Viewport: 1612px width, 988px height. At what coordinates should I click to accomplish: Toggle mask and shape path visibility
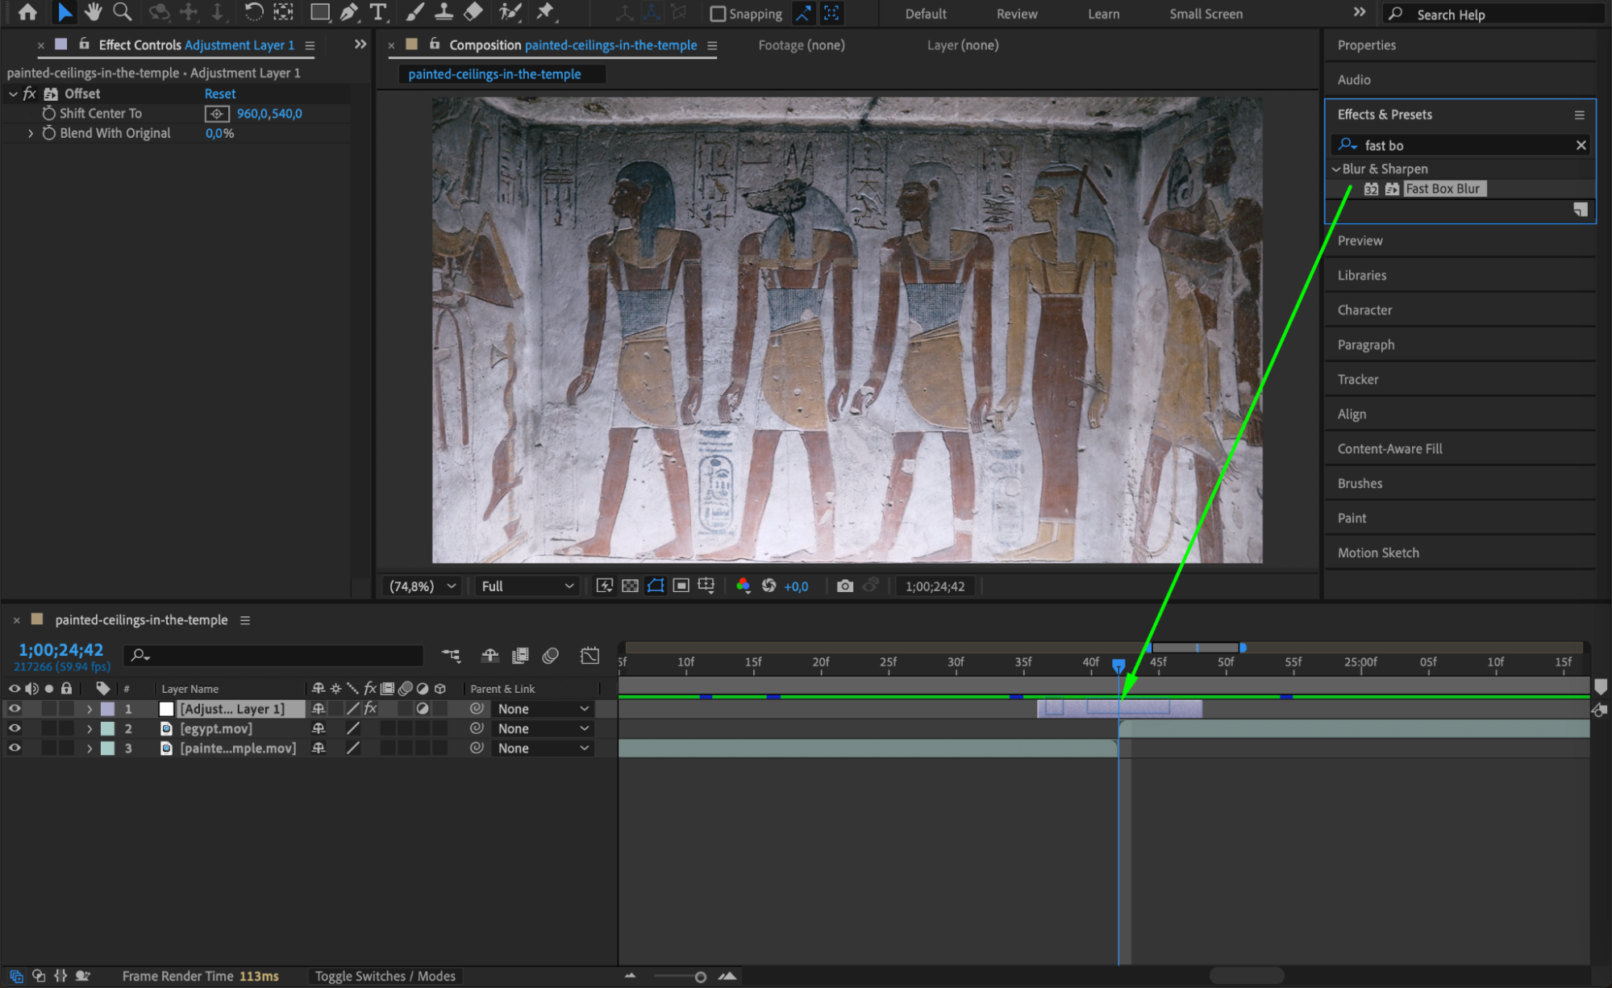tap(656, 586)
